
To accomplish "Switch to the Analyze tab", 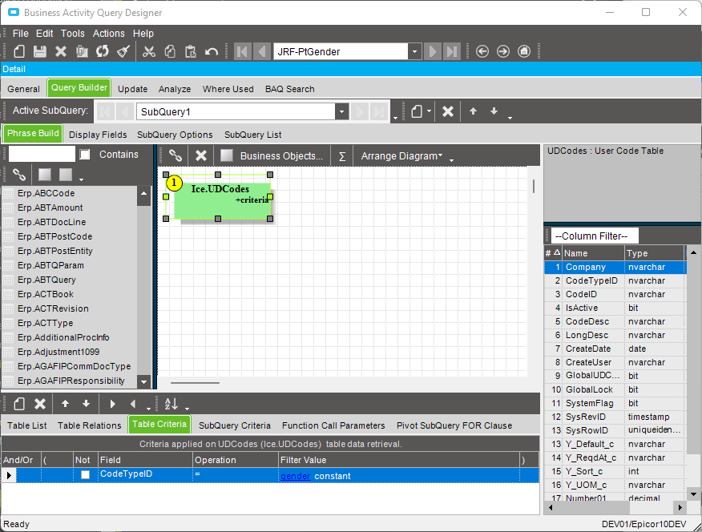I will pos(175,89).
